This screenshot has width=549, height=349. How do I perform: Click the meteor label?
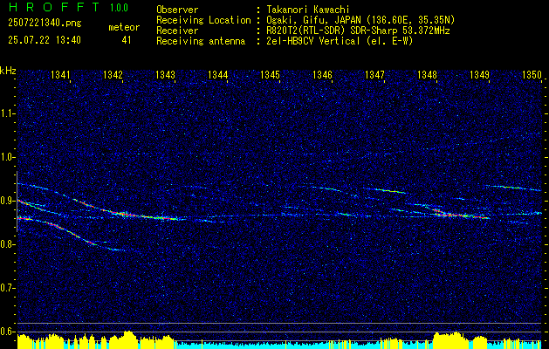tap(124, 27)
